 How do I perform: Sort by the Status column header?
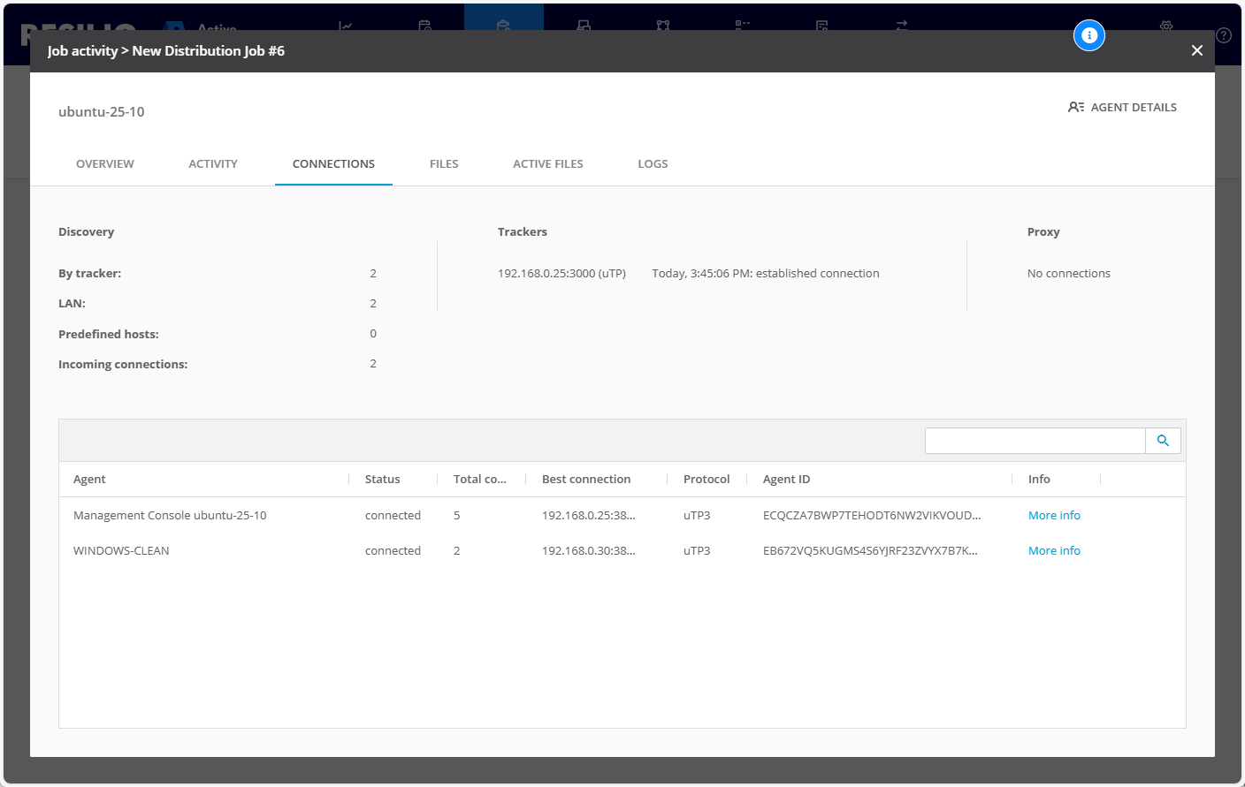point(382,479)
